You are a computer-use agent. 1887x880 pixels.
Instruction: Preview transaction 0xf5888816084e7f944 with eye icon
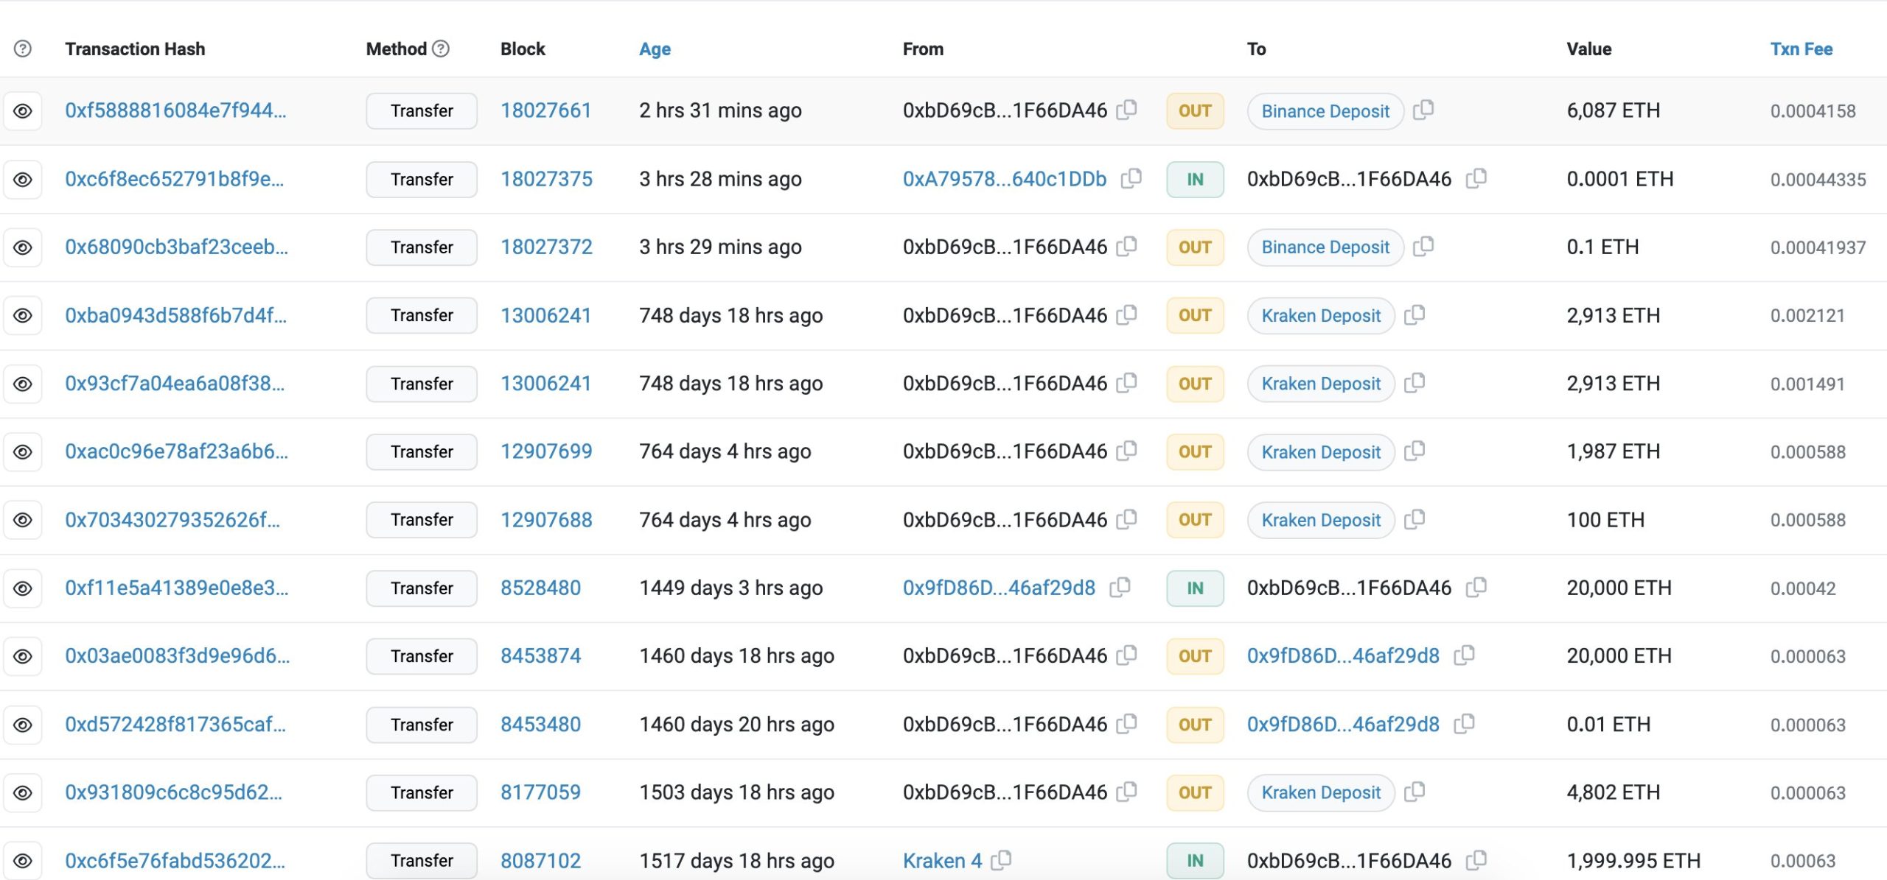23,110
